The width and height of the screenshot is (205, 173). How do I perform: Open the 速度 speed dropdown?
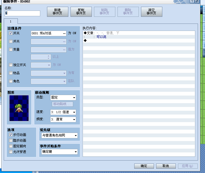pos(63,112)
